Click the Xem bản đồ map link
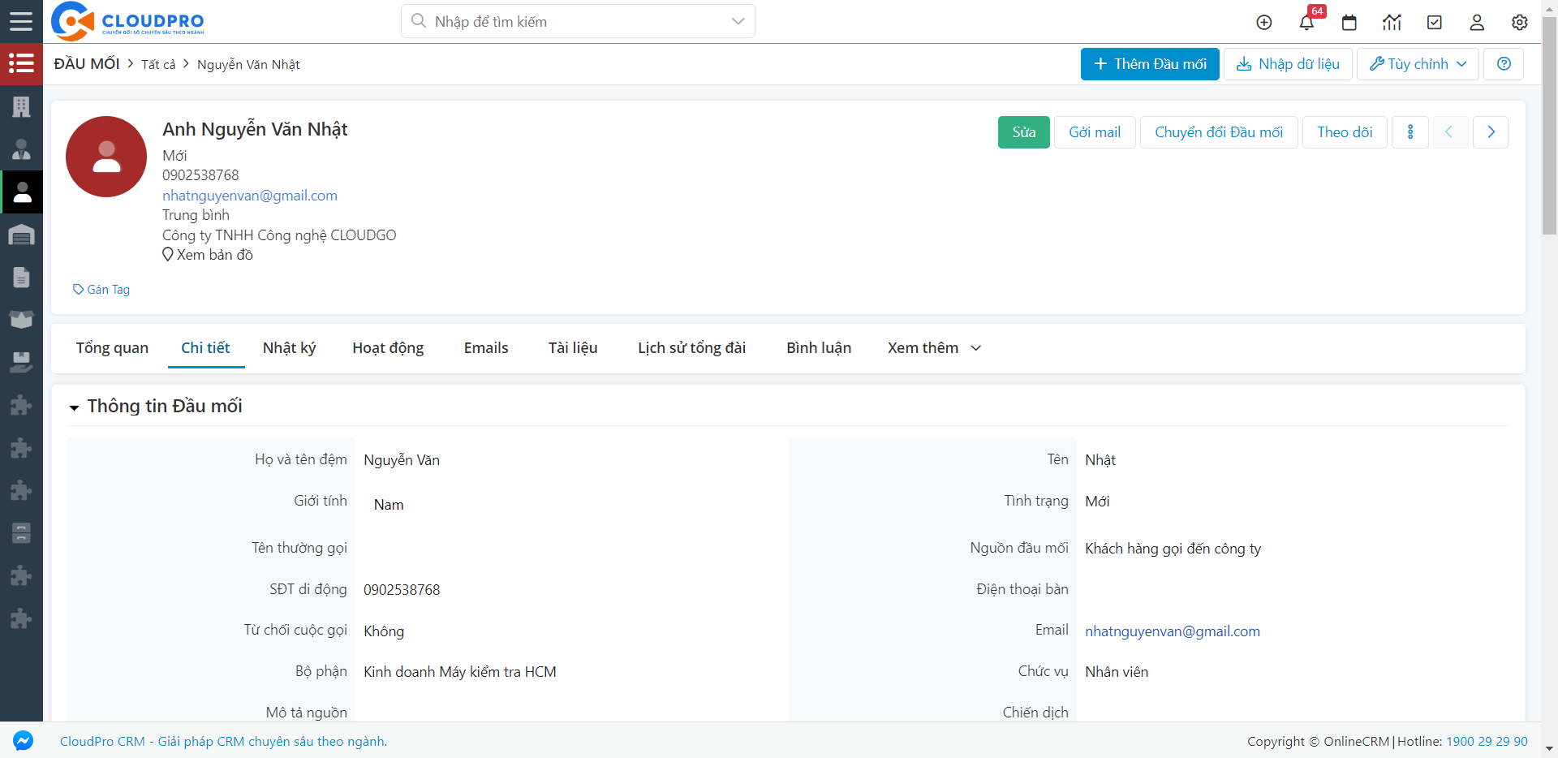Viewport: 1558px width, 758px height. click(208, 255)
